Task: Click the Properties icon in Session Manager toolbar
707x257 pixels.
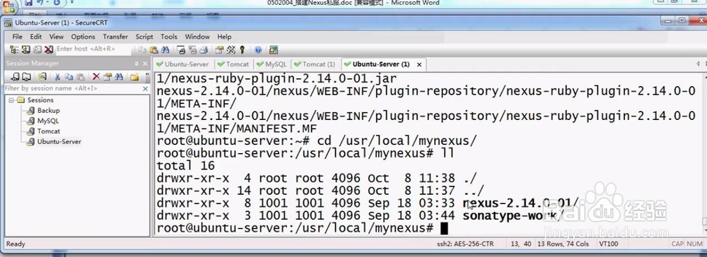Action: pyautogui.click(x=107, y=76)
